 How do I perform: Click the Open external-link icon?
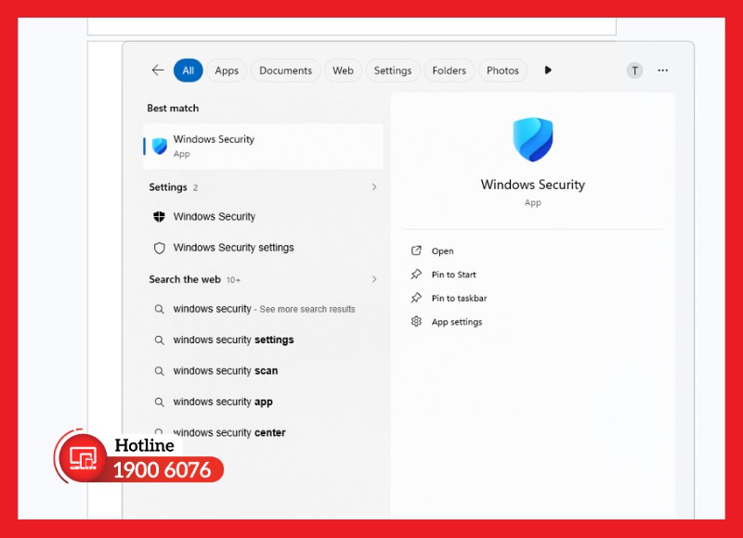tap(416, 250)
